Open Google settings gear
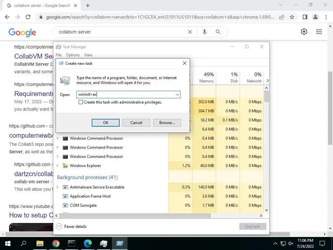 304,32
